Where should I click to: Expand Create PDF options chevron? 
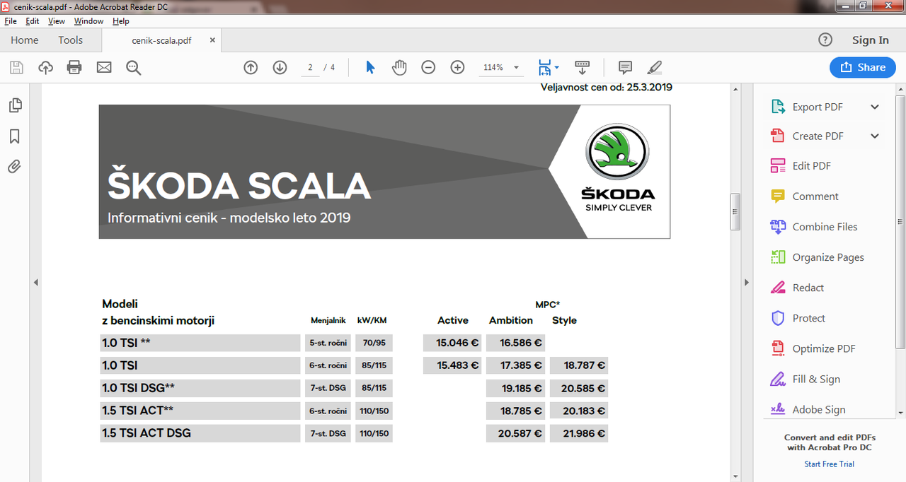coord(875,136)
